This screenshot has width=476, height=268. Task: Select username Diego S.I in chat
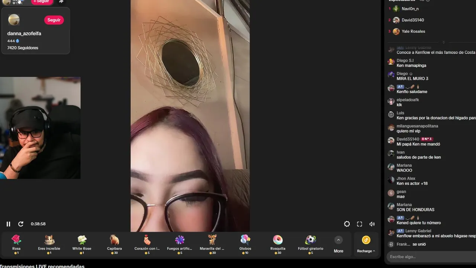[405, 61]
